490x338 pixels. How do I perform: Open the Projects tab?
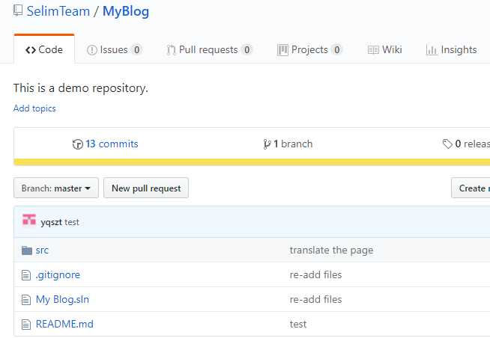click(x=309, y=49)
